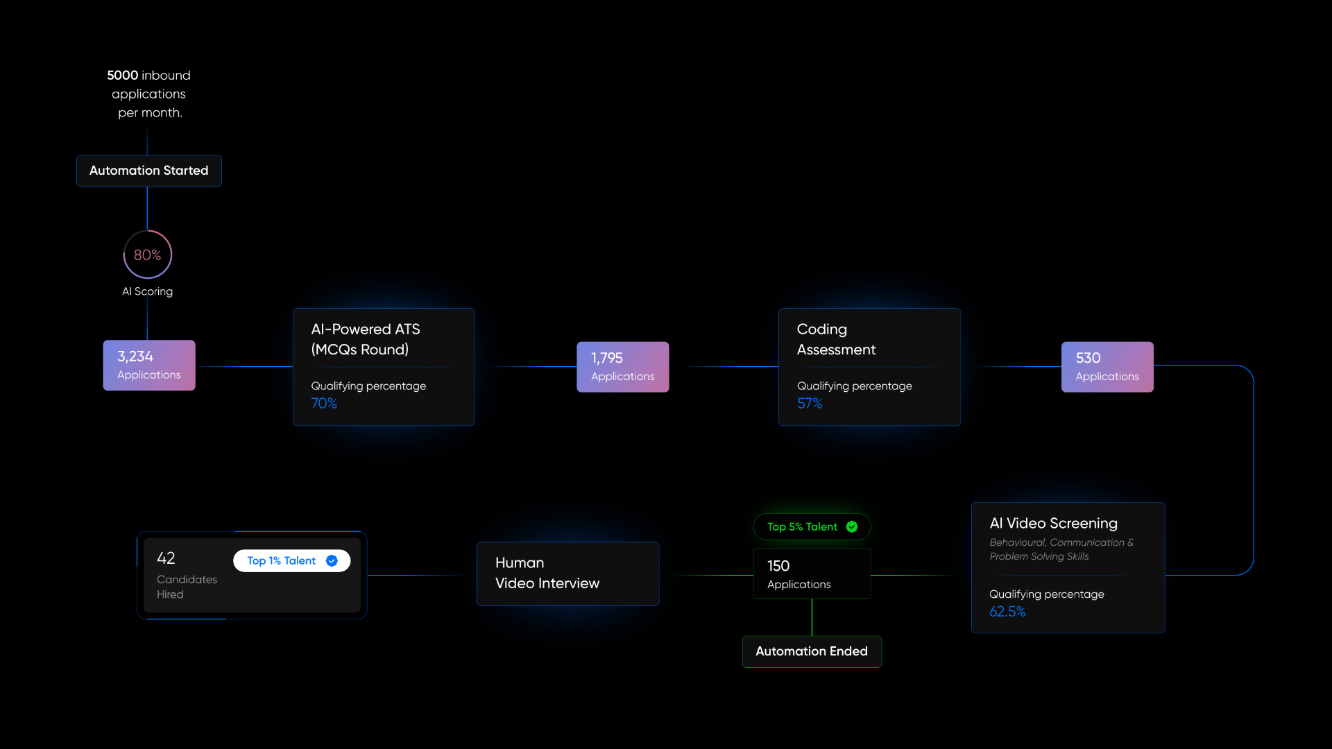
Task: Click the 80% AI Scoring circular progress ring
Action: coord(148,255)
